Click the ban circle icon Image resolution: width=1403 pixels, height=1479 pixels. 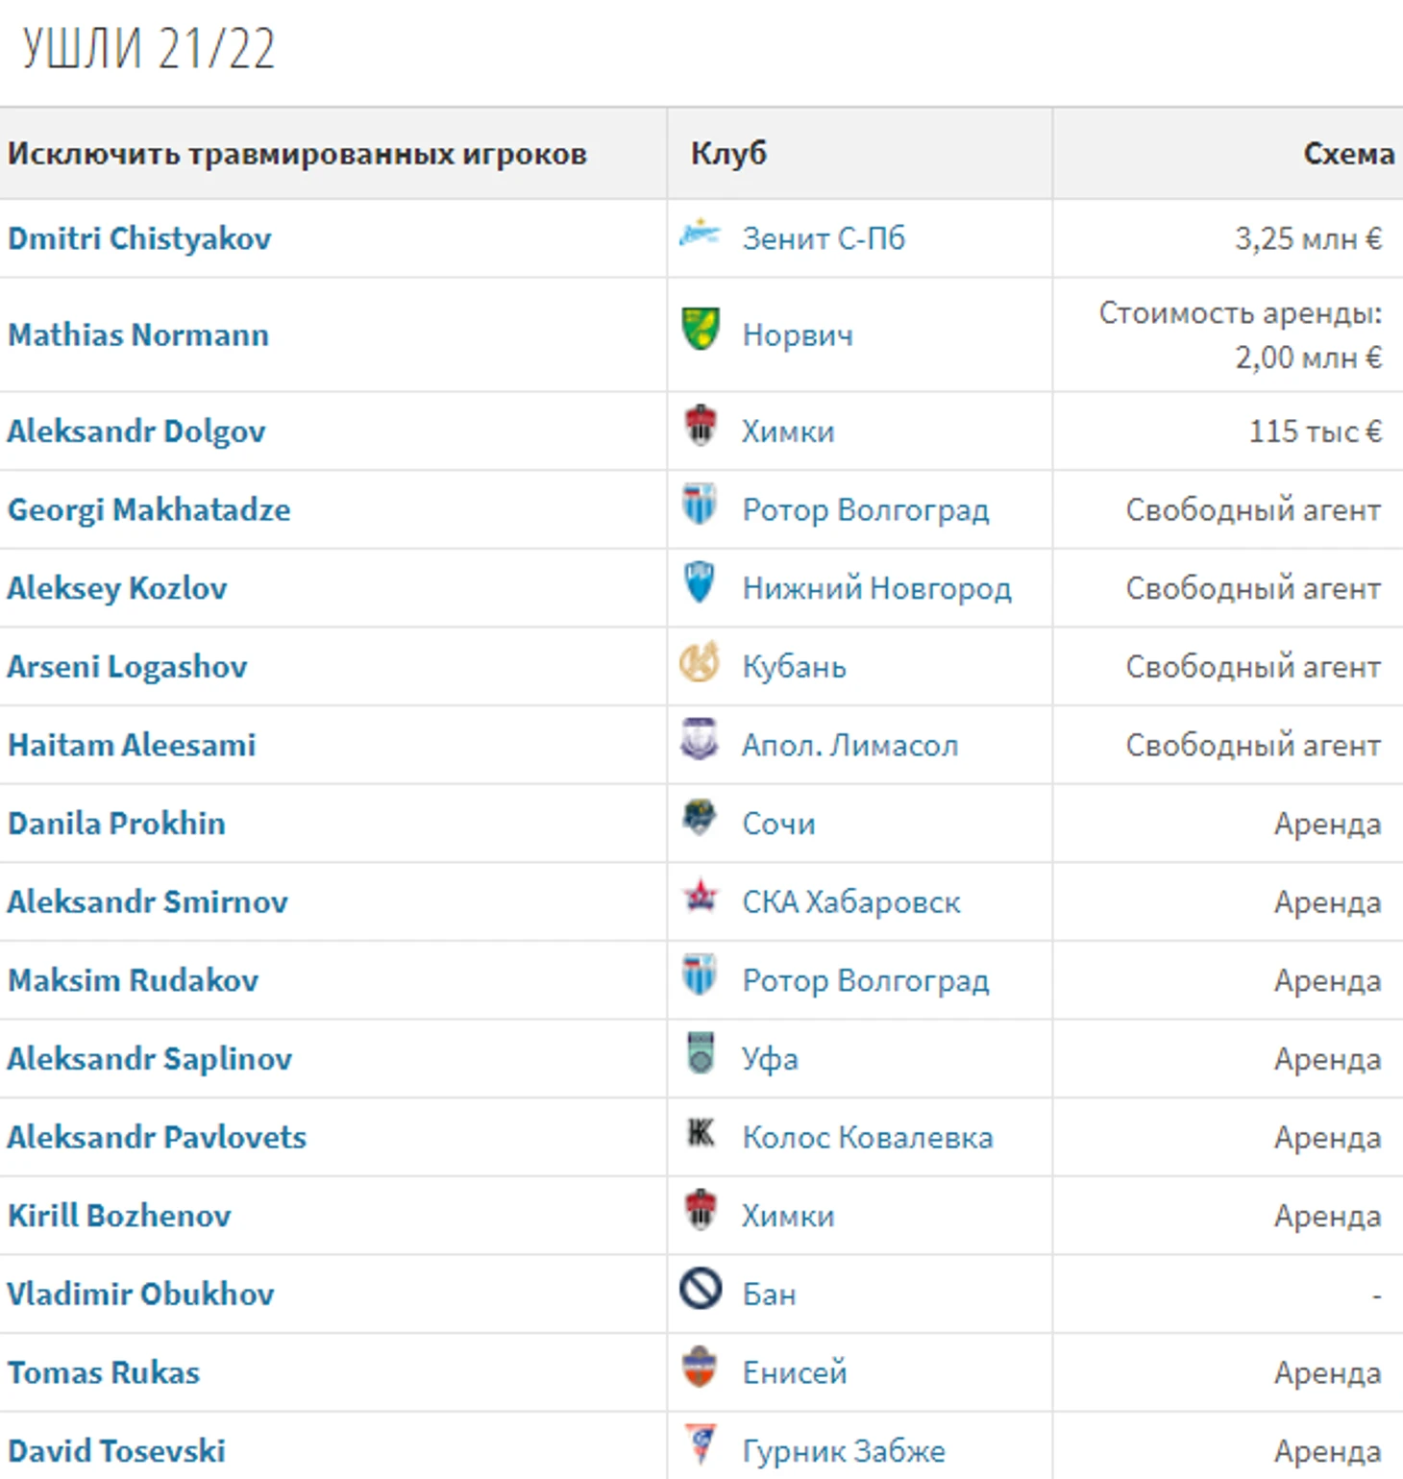point(701,1289)
